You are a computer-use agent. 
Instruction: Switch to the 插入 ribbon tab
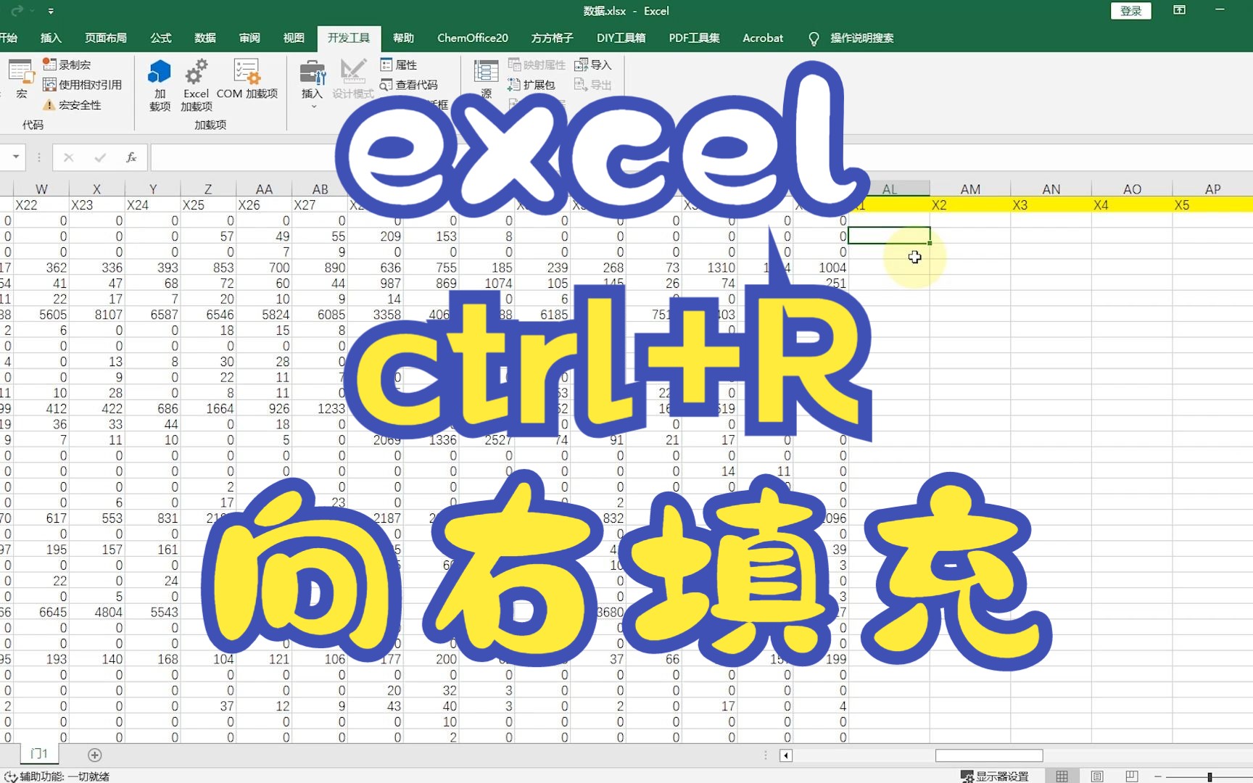tap(51, 38)
